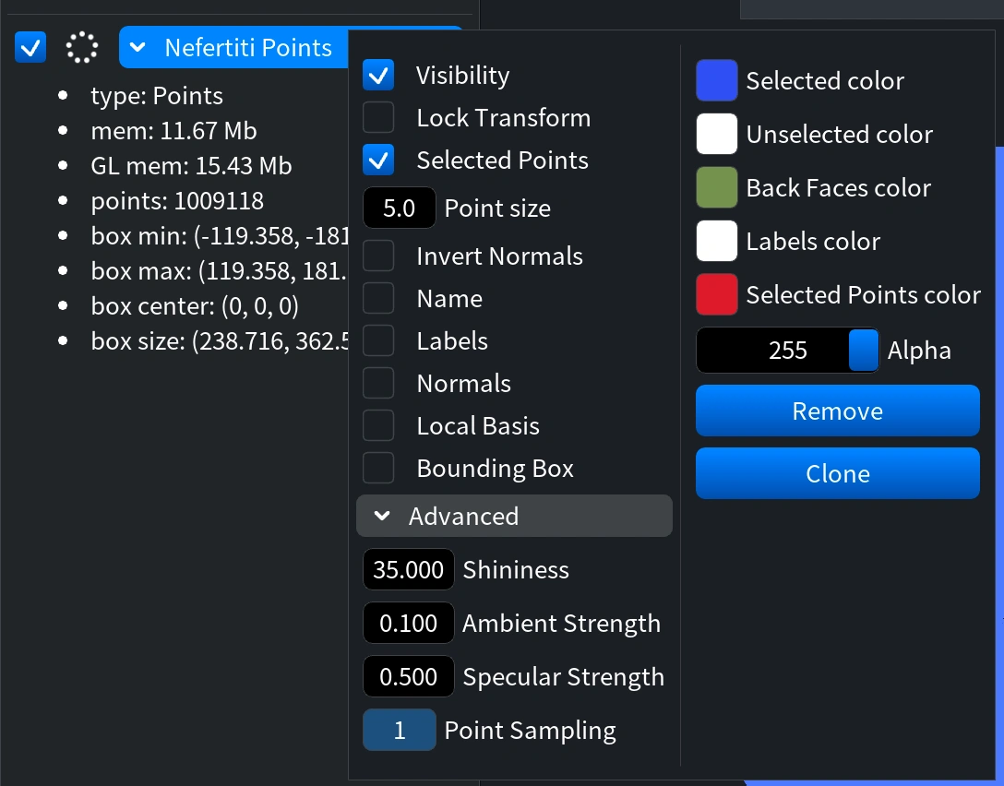Open the green Back Faces color swatch

716,187
